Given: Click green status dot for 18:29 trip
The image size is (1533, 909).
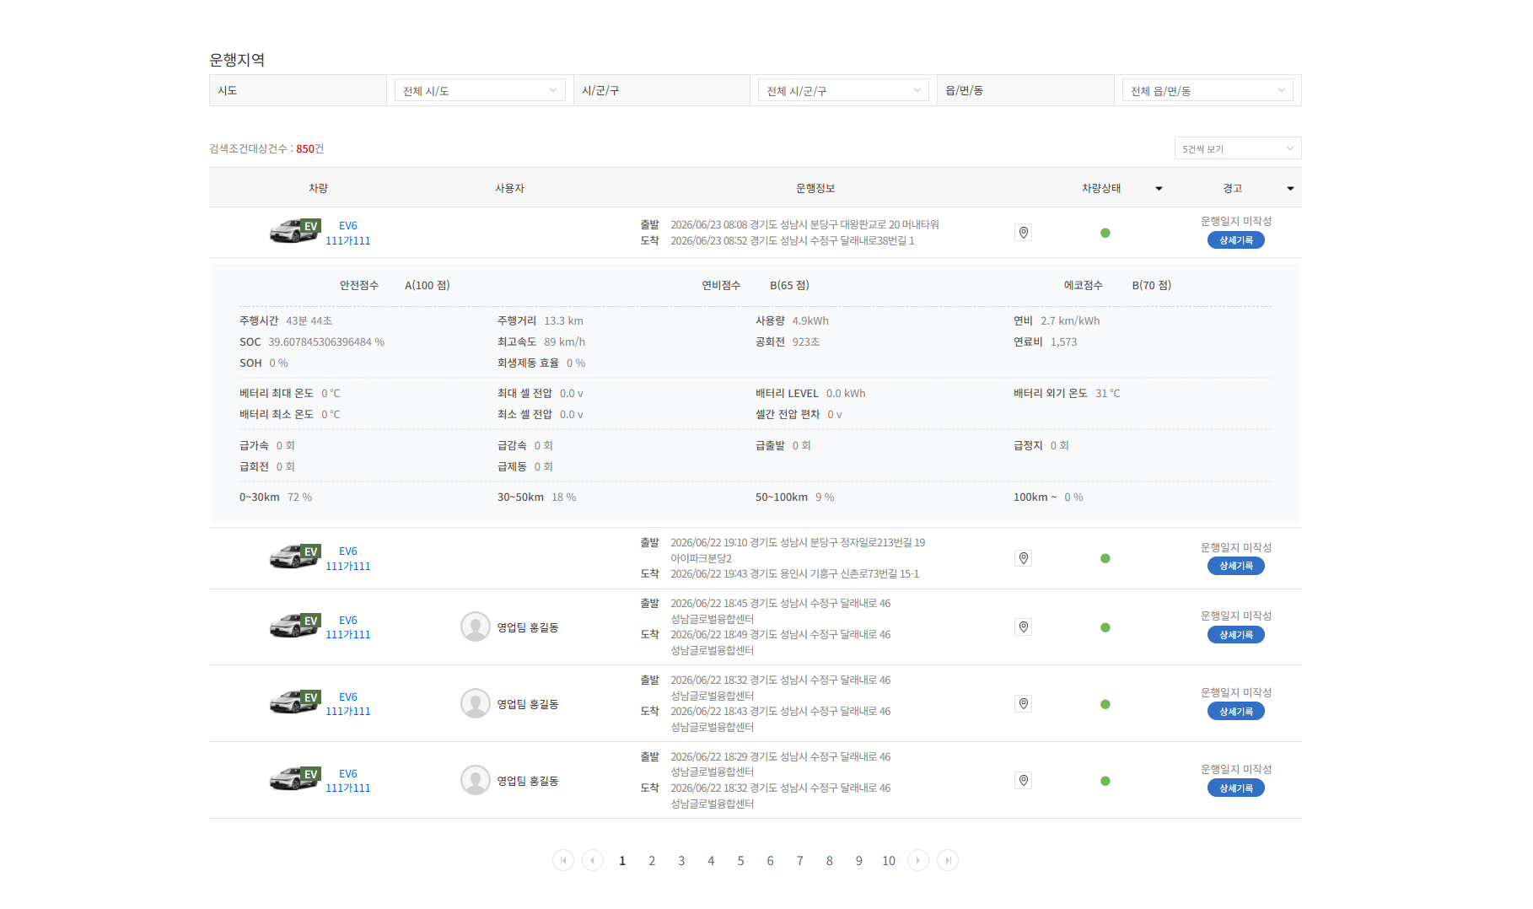Looking at the screenshot, I should (x=1105, y=781).
